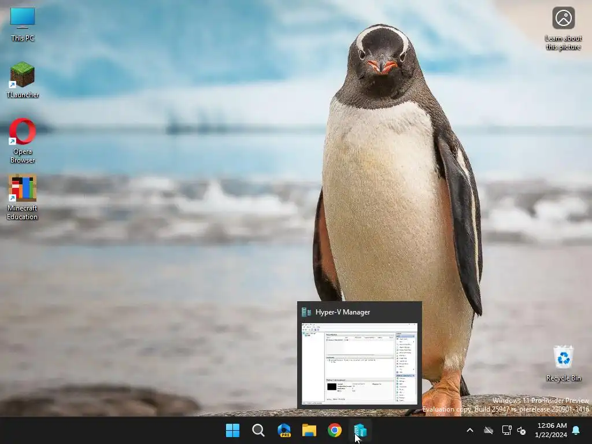This screenshot has width=592, height=444.
Task: Open taskbar Search
Action: click(258, 430)
